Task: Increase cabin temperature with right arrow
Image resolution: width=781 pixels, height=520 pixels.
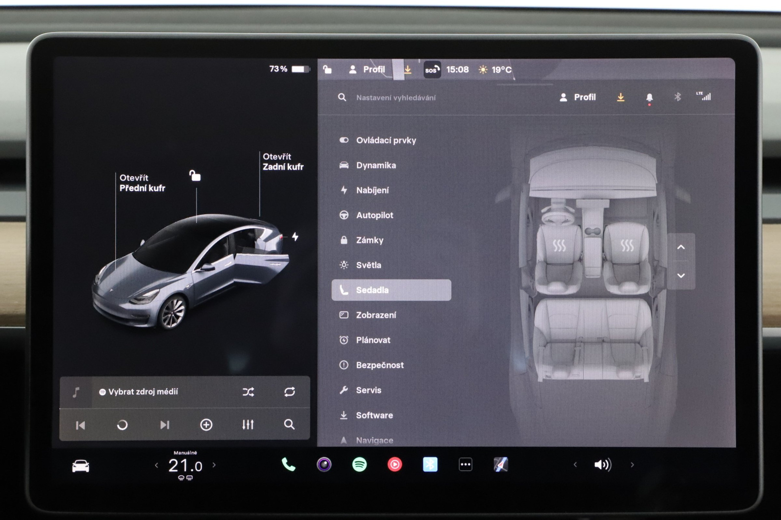Action: [214, 465]
